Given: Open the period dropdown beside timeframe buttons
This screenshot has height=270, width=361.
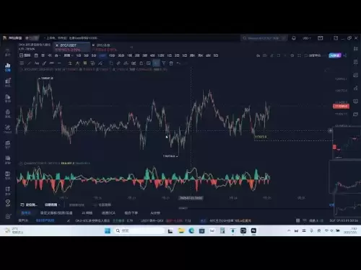Looking at the screenshot, I should 68,55.
